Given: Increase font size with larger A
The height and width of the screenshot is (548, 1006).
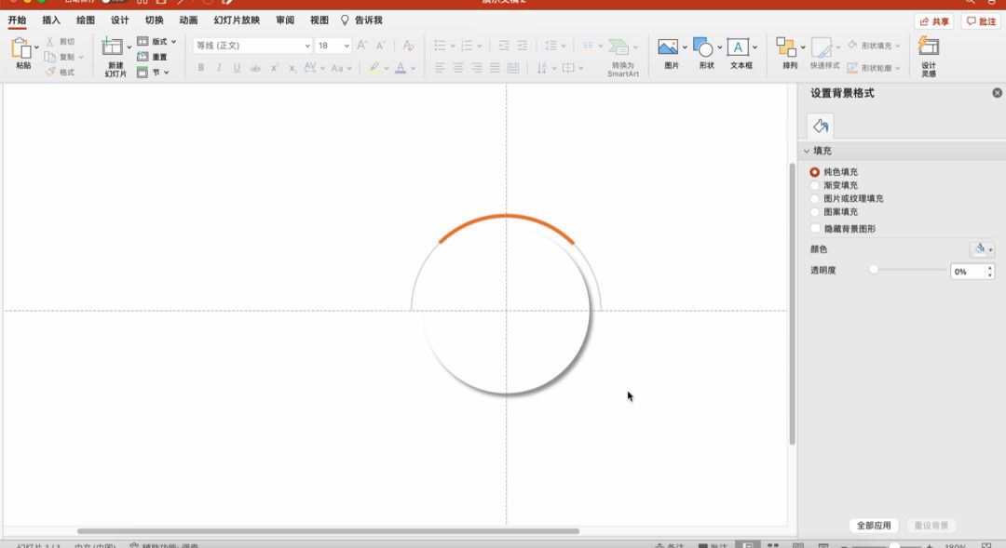Looking at the screenshot, I should 361,45.
